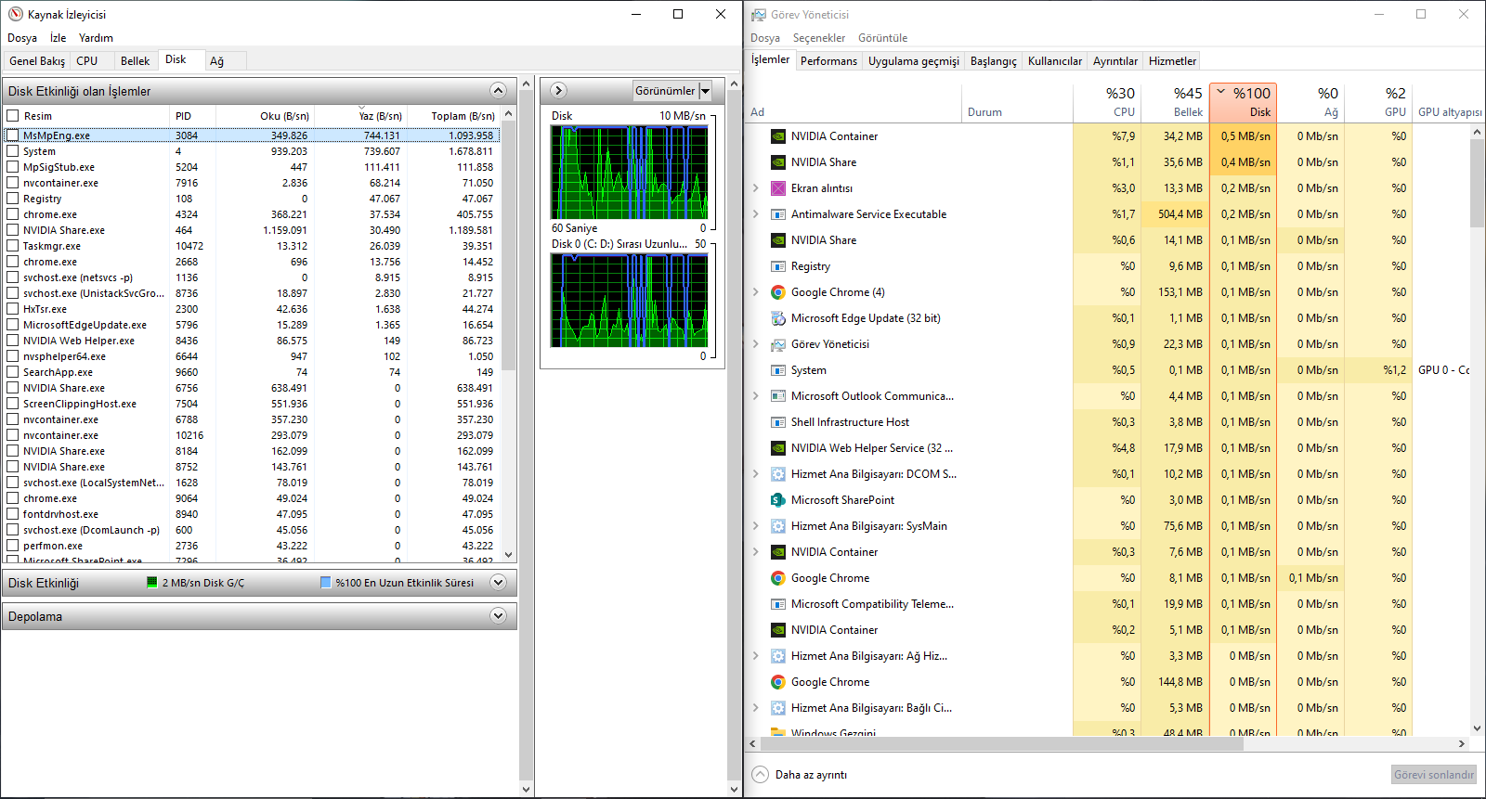Switch to Genel Bakış tab

37,61
